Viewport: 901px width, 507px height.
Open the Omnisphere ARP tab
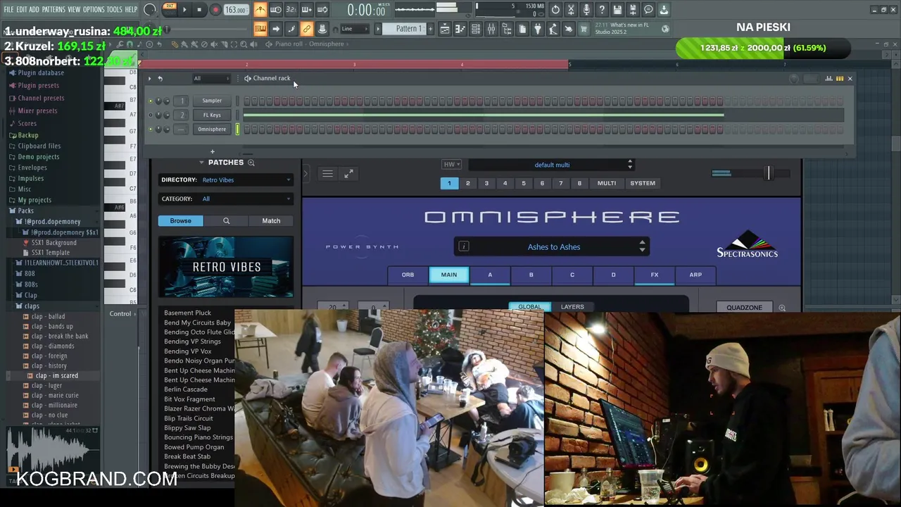(x=695, y=275)
